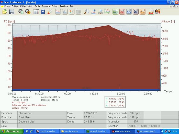Select graph preset number 3 icon
Viewport: 179px width, 134px height.
coord(129,12)
